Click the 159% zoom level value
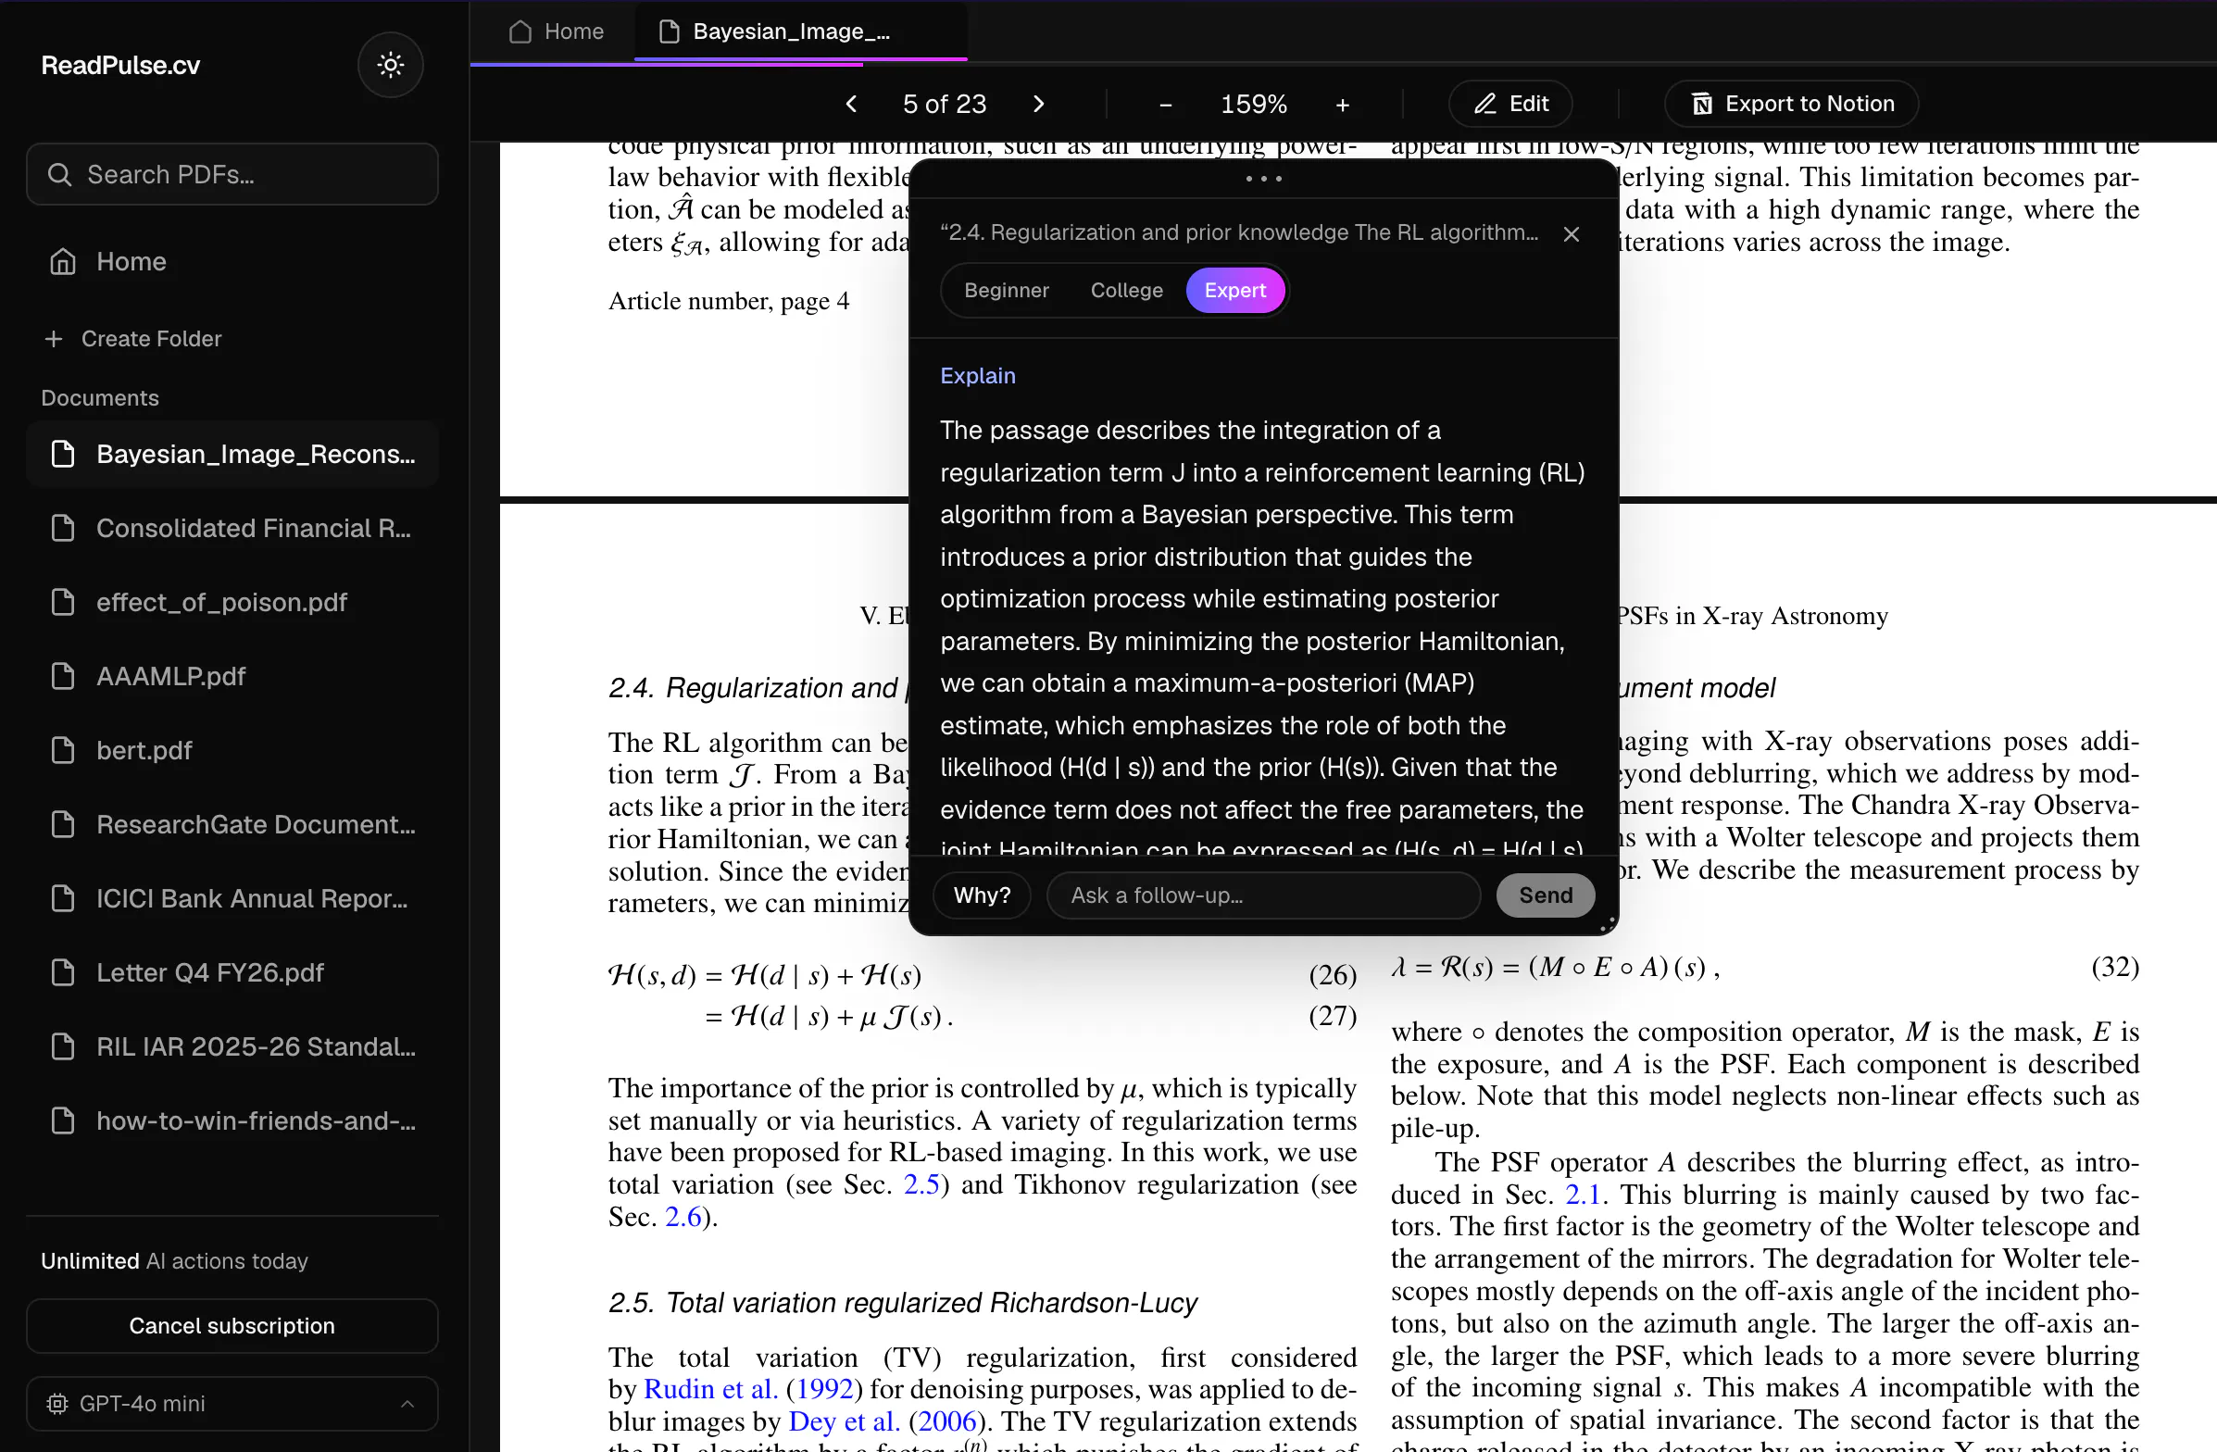The image size is (2217, 1452). click(1253, 105)
